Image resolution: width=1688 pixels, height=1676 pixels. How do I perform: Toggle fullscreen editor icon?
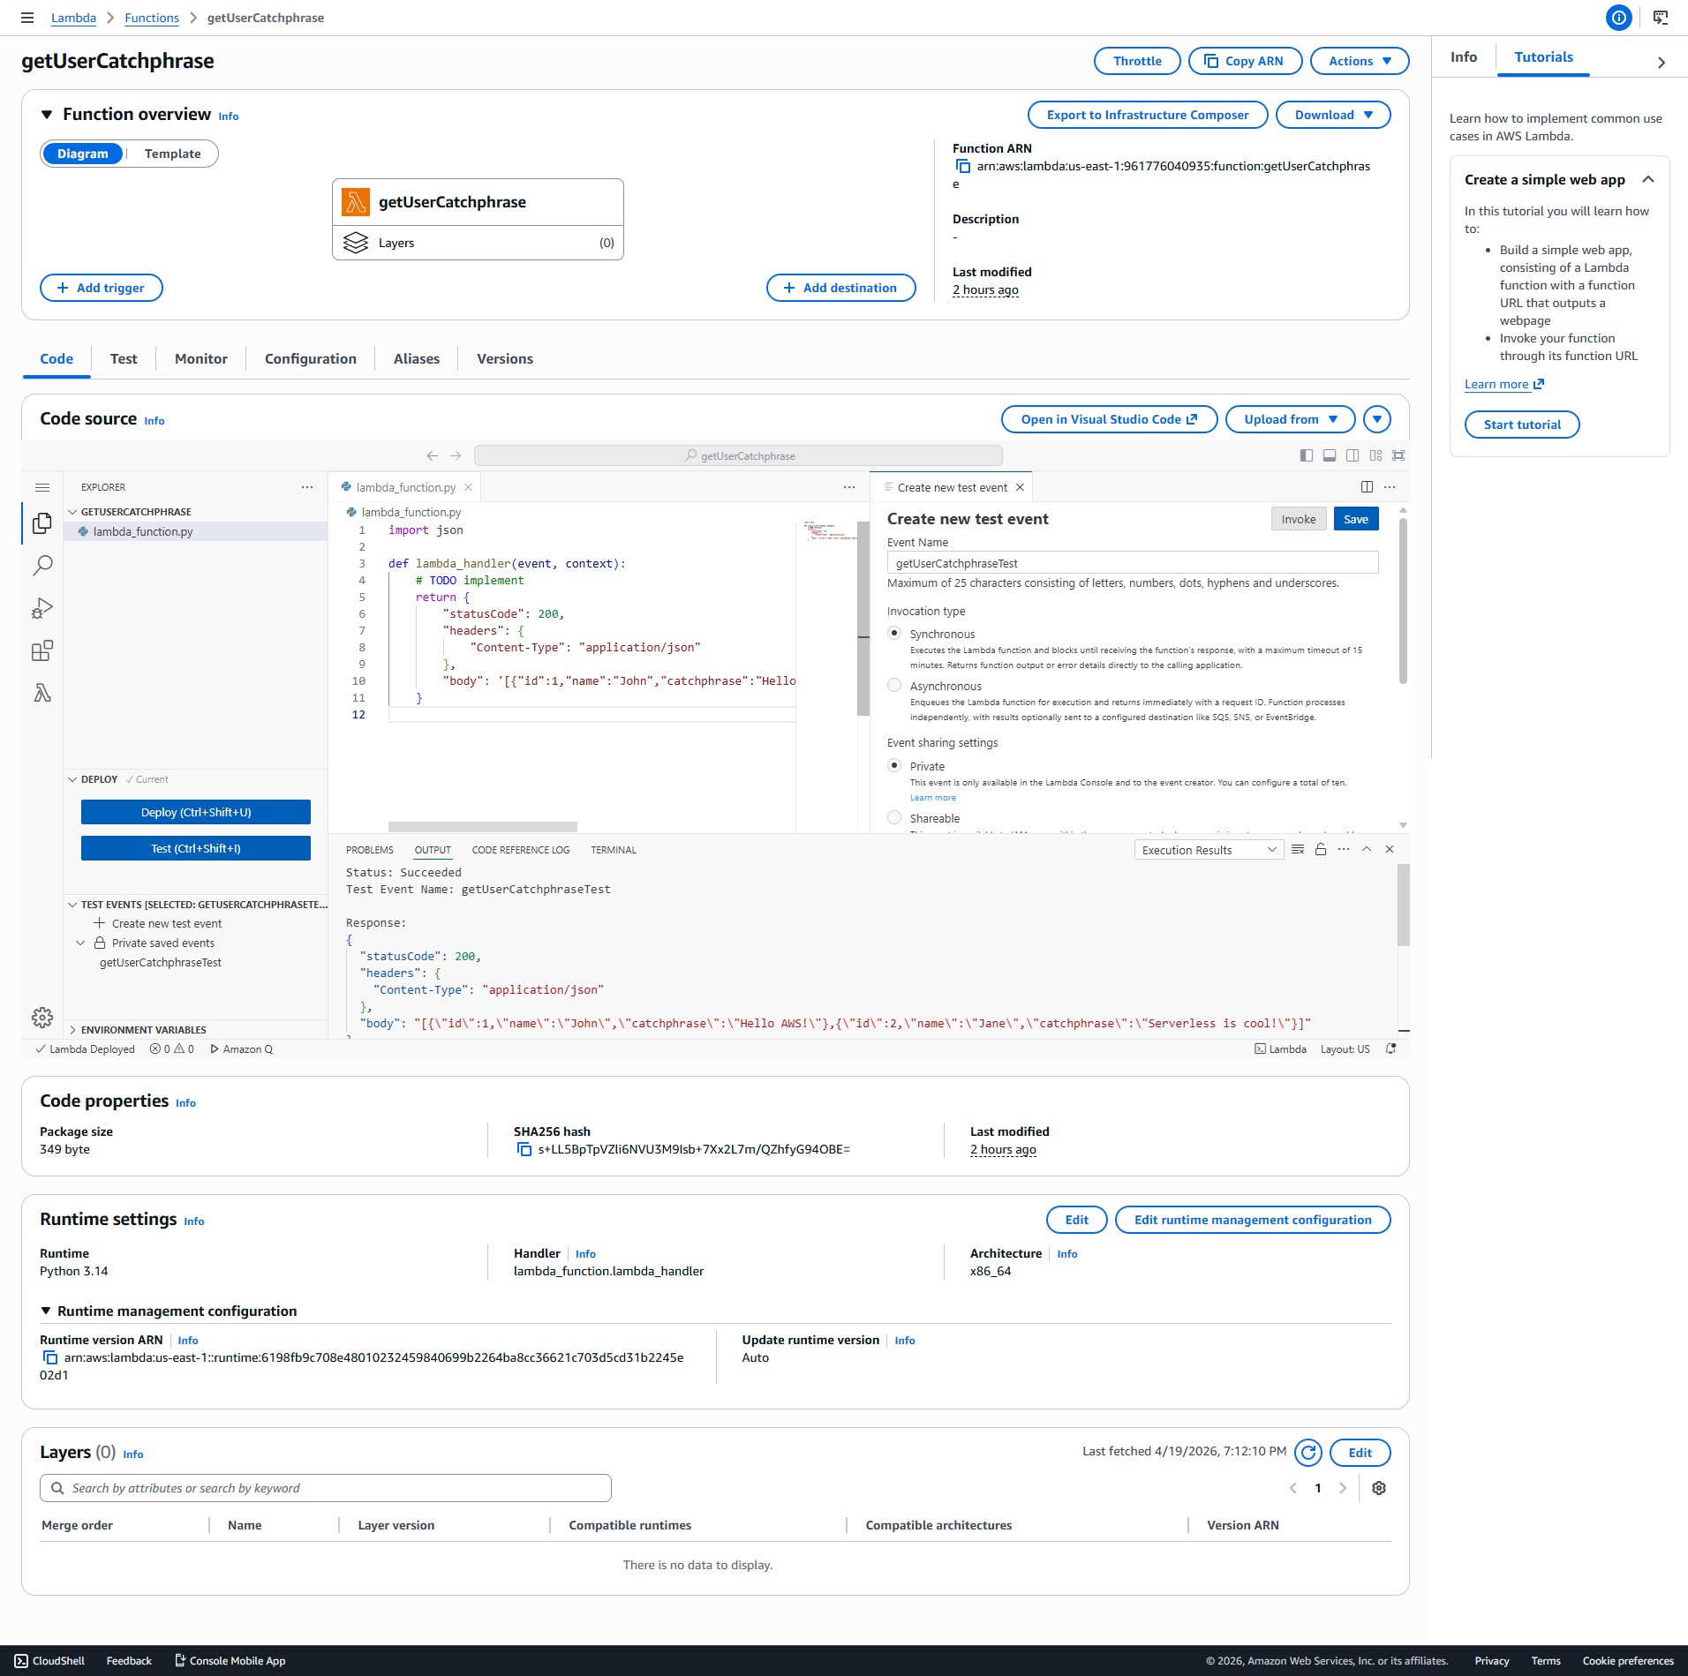pos(1398,455)
